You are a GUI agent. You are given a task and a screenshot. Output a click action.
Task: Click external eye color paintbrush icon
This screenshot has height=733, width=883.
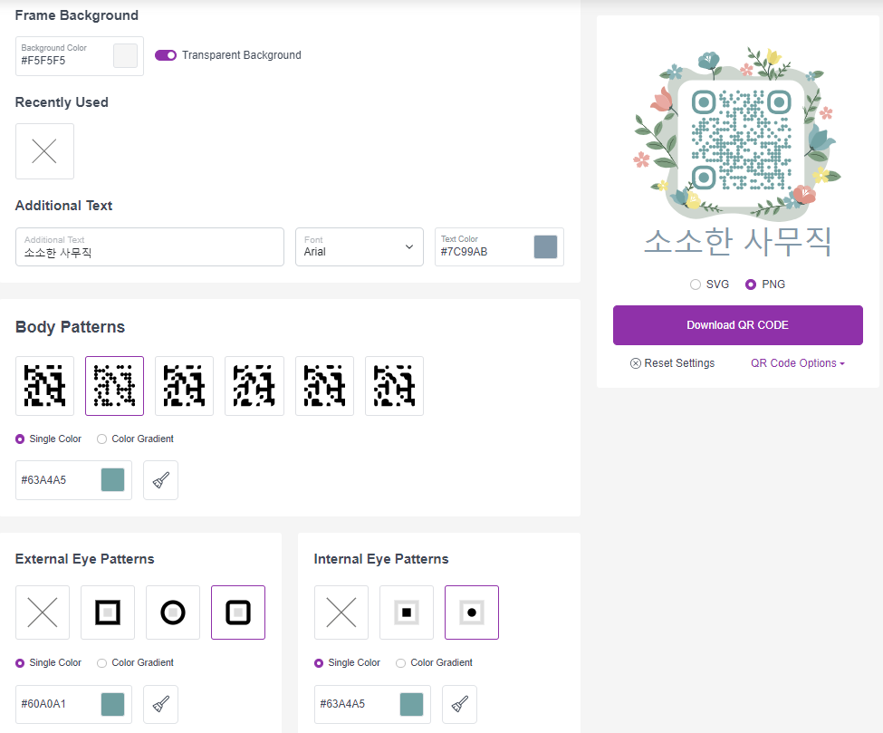pos(160,704)
